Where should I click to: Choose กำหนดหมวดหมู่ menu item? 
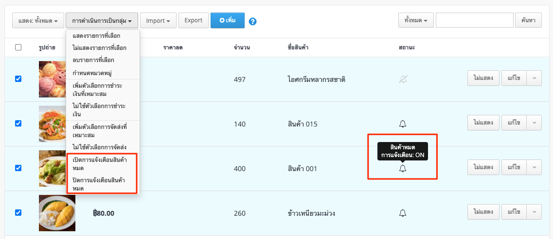point(103,73)
